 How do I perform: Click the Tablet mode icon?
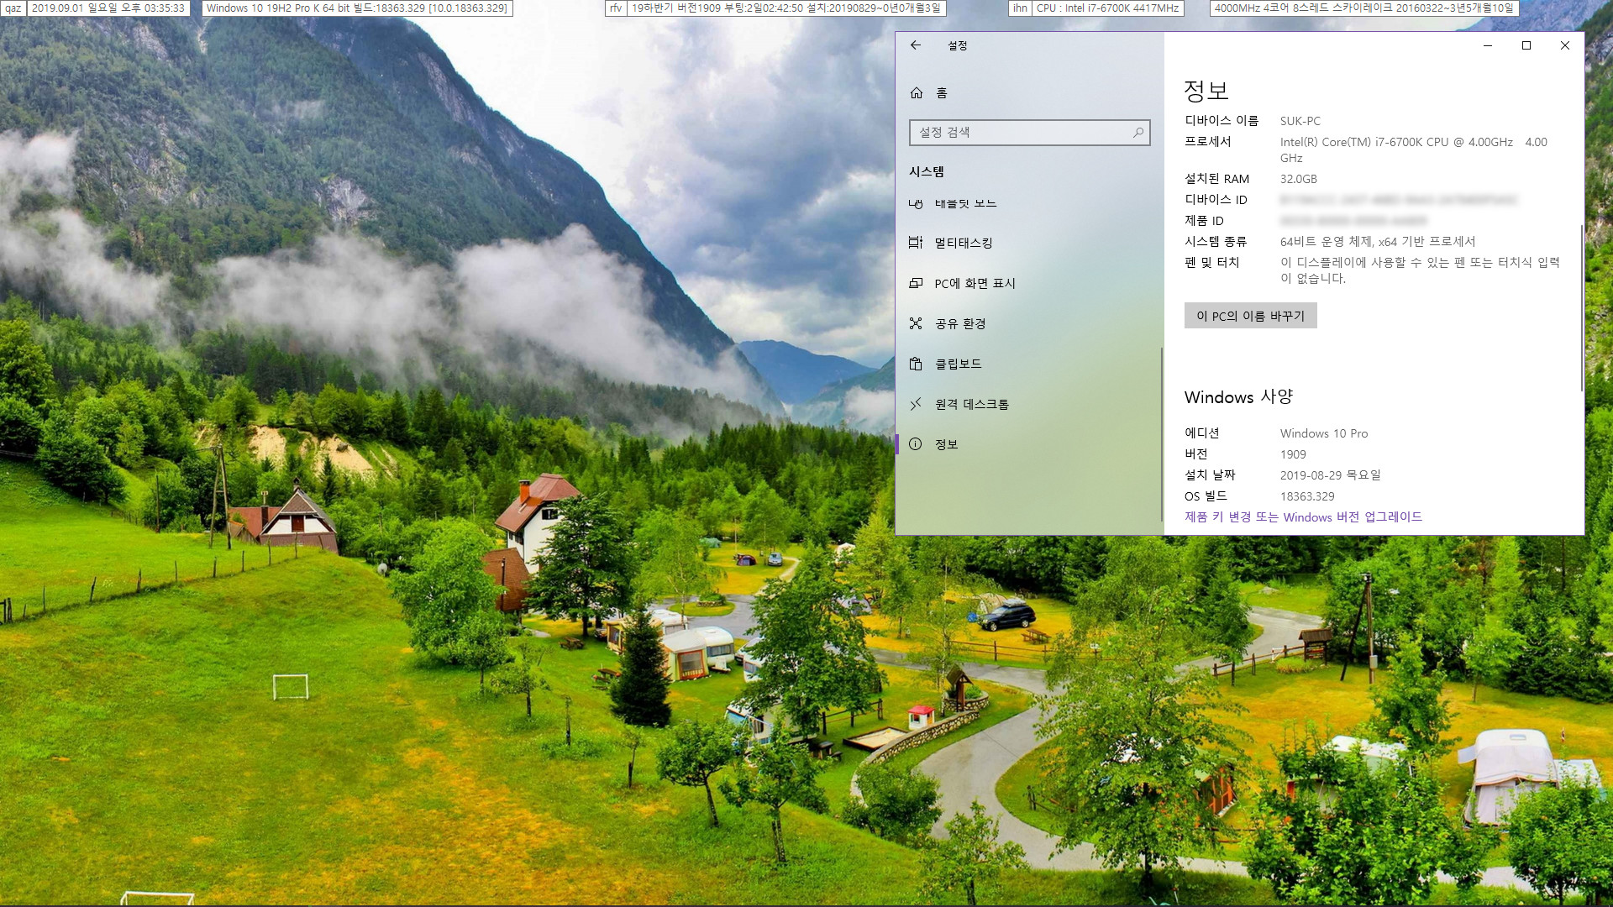pyautogui.click(x=916, y=203)
